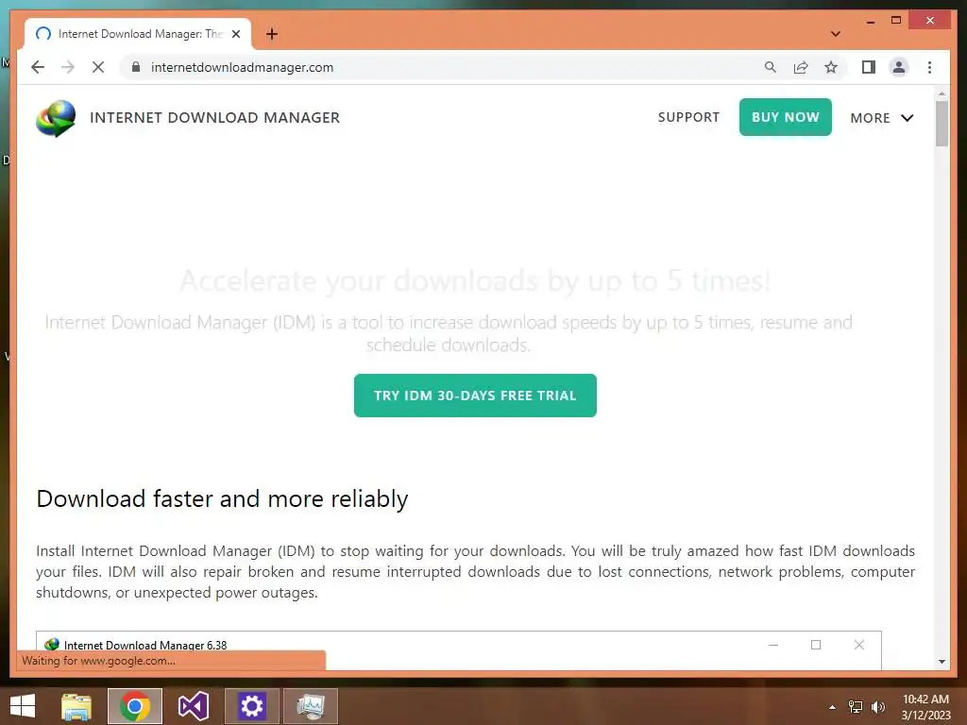Click the volume speaker tray icon
967x725 pixels.
(x=878, y=707)
